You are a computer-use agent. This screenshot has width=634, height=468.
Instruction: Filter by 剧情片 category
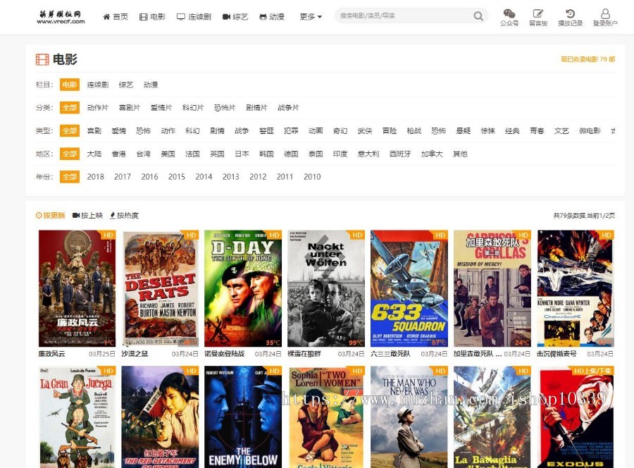pos(256,108)
